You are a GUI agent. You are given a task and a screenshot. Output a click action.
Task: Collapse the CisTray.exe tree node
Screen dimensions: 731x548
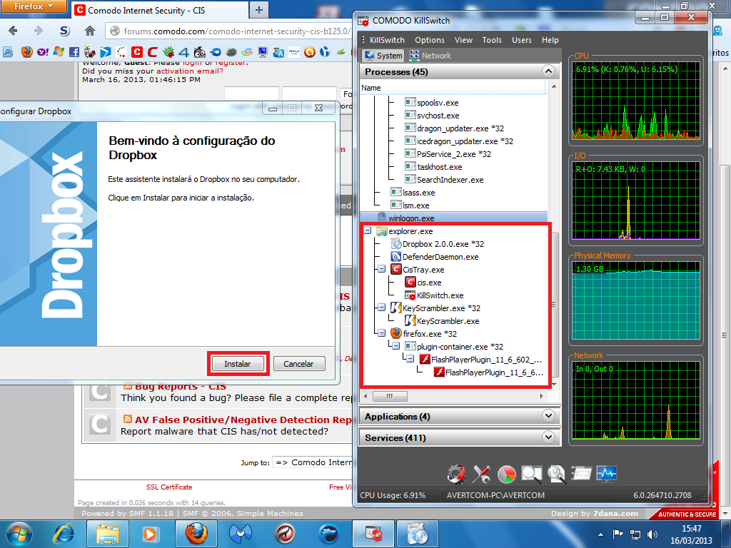point(381,269)
